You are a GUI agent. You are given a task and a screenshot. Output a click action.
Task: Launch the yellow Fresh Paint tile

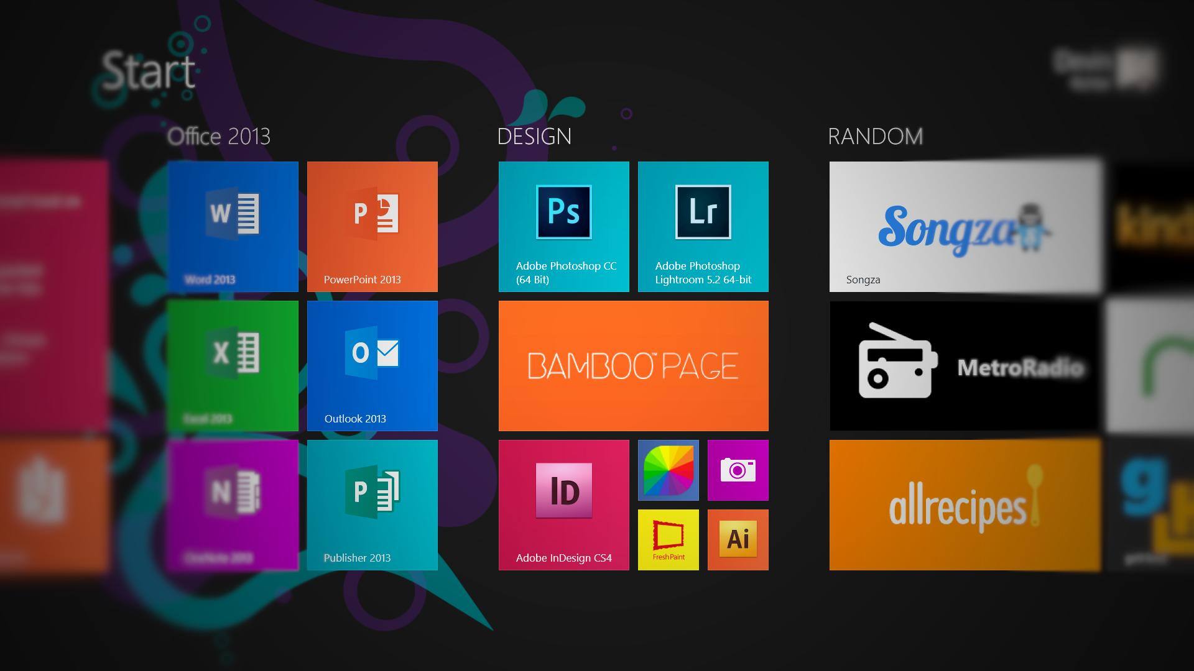[668, 539]
